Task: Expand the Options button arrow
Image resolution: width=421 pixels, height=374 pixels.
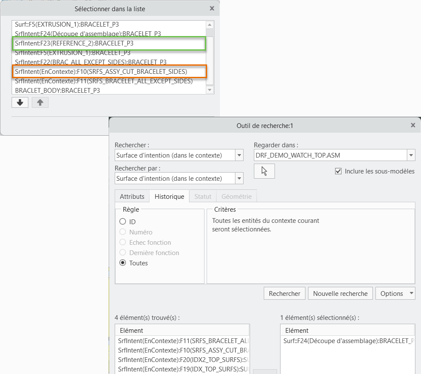Action: coord(412,293)
